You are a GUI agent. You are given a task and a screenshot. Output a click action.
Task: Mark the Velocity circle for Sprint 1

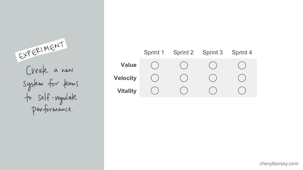click(x=155, y=78)
